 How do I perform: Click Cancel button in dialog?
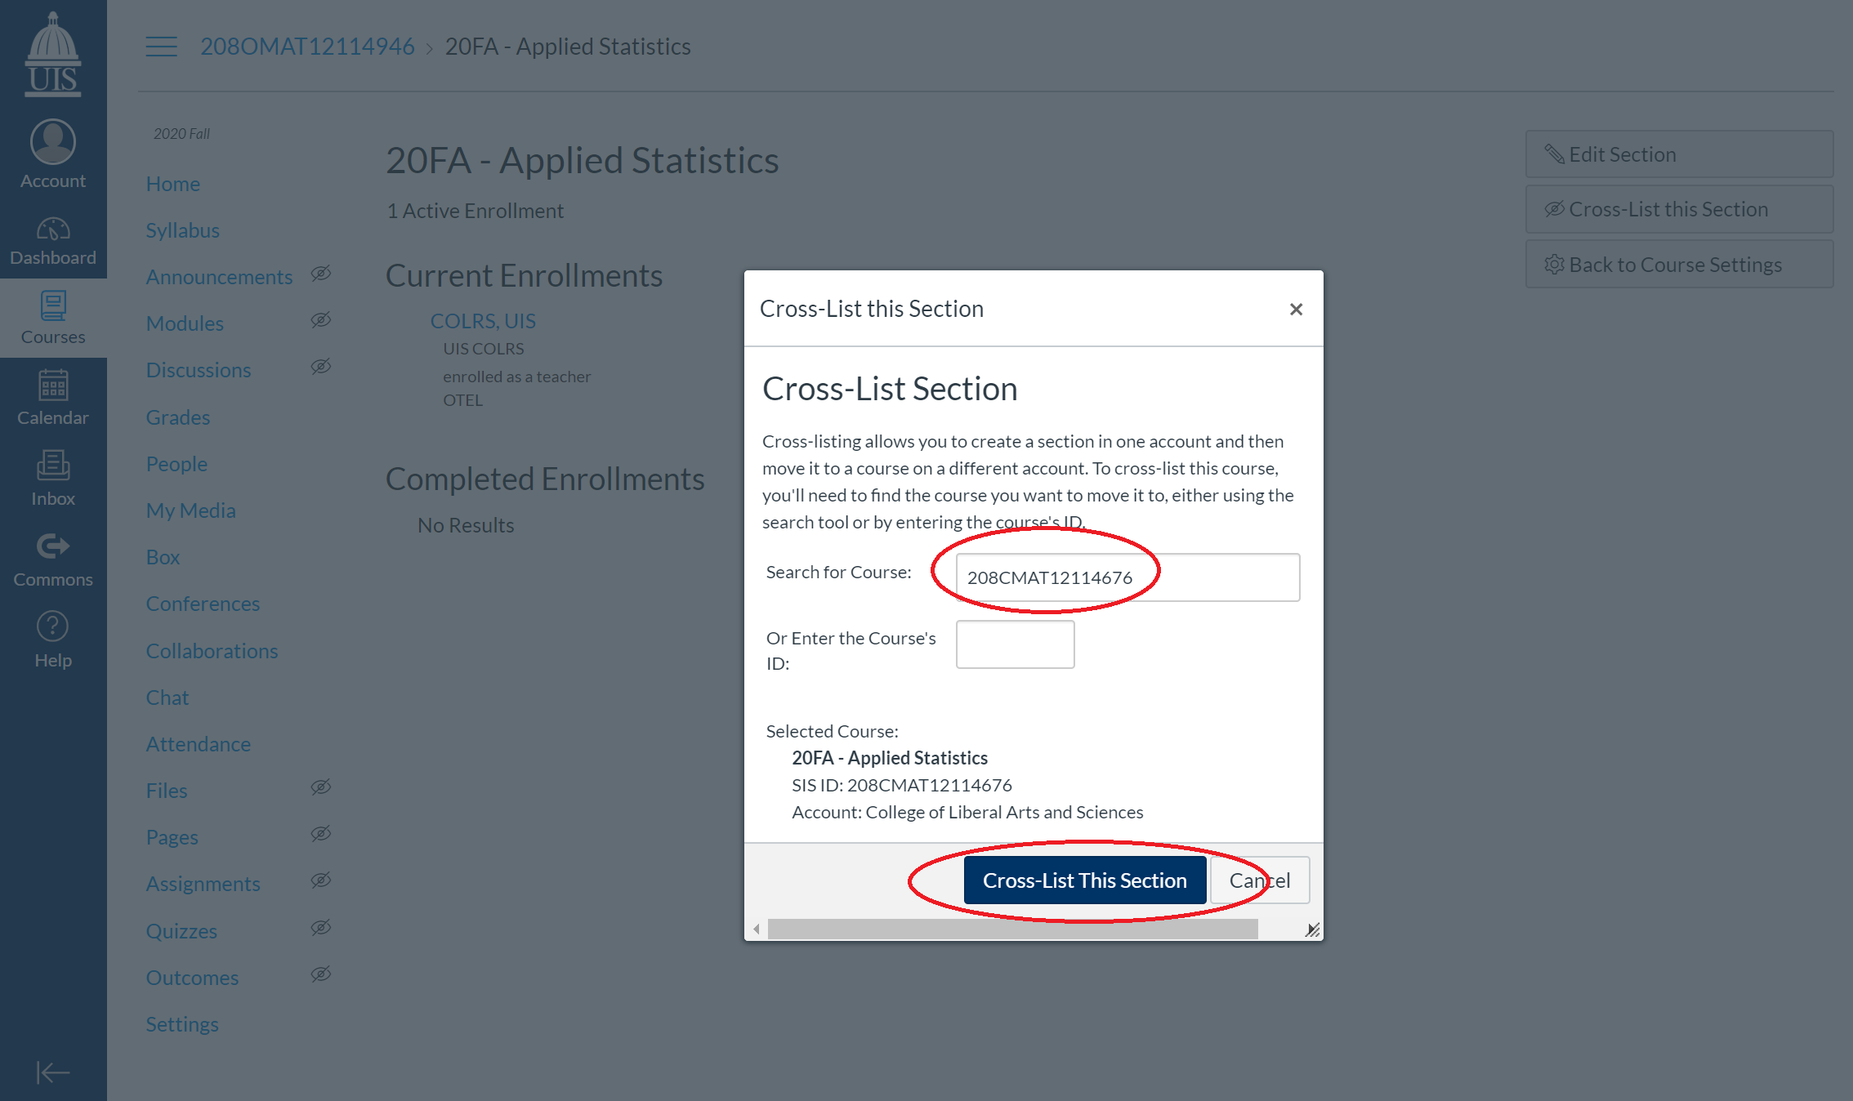1258,878
